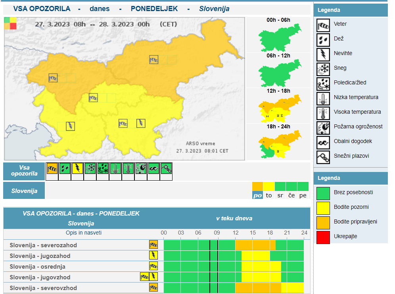
Task: Switch to the 'sr' (Wednesday) day tab
Action: tap(280, 195)
